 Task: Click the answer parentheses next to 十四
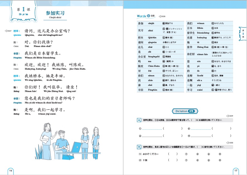tap(173, 160)
